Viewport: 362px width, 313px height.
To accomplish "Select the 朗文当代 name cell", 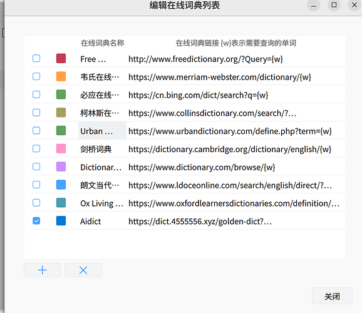I will click(x=102, y=185).
